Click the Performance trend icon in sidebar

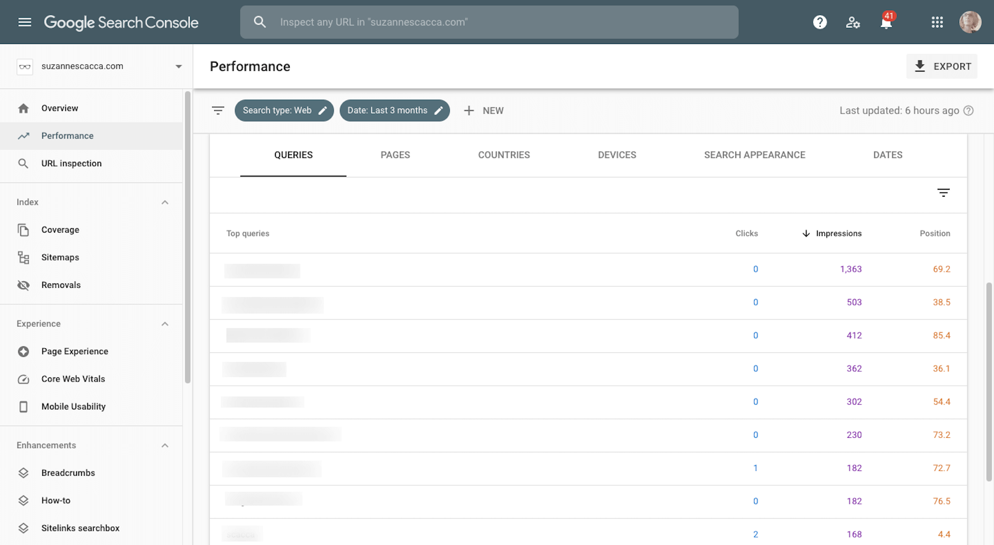point(23,136)
